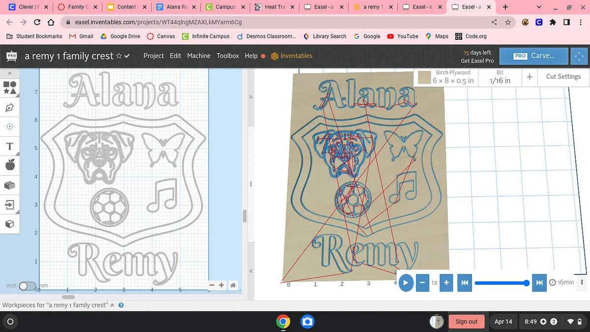Collapse the left tool sidebar
This screenshot has height=332, width=590.
tap(10, 73)
